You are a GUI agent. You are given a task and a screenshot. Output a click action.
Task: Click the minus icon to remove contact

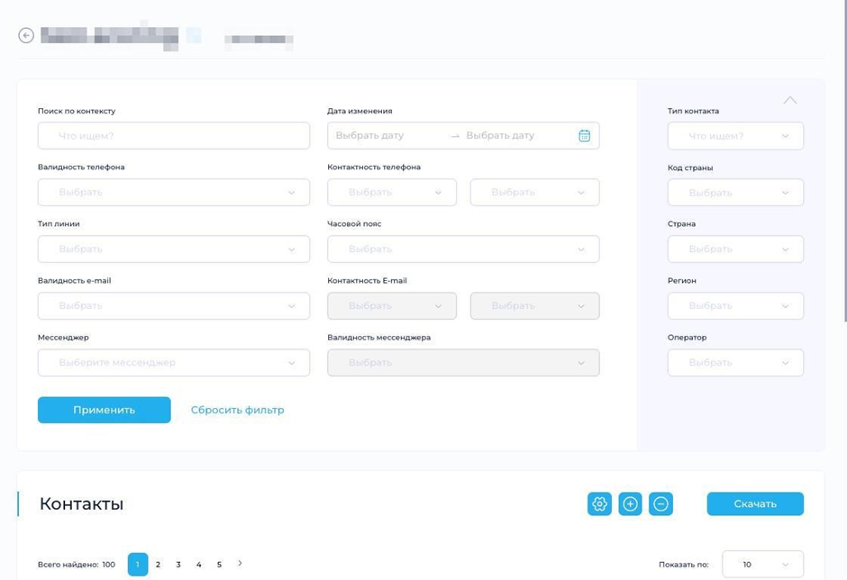click(660, 504)
